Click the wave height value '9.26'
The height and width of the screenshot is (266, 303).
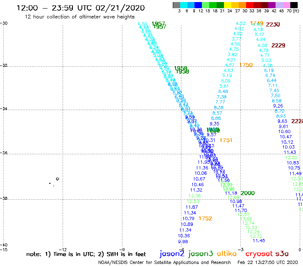278,106
